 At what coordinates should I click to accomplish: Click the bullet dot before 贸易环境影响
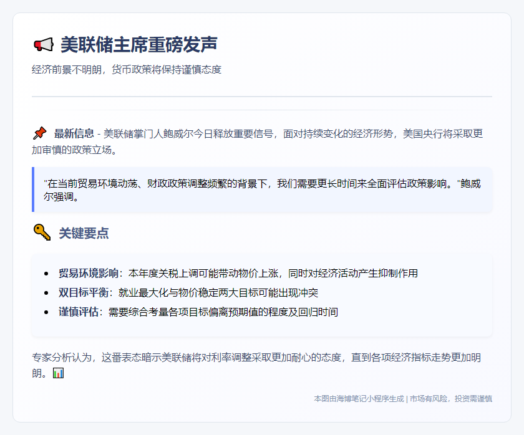pos(47,274)
